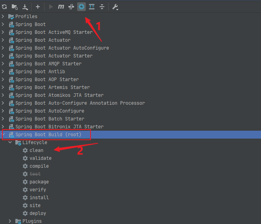Expand Spring Boot Actuator chevron
Viewport: 261px width, 224px height.
3,40
